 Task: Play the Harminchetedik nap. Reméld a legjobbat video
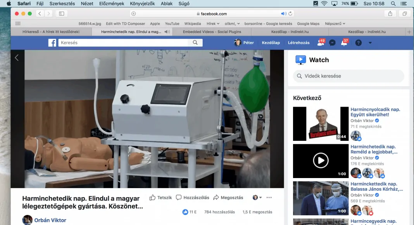click(x=321, y=161)
